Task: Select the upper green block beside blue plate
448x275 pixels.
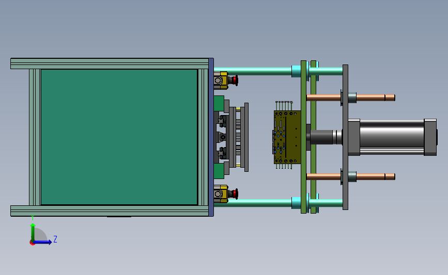Action: 219,104
